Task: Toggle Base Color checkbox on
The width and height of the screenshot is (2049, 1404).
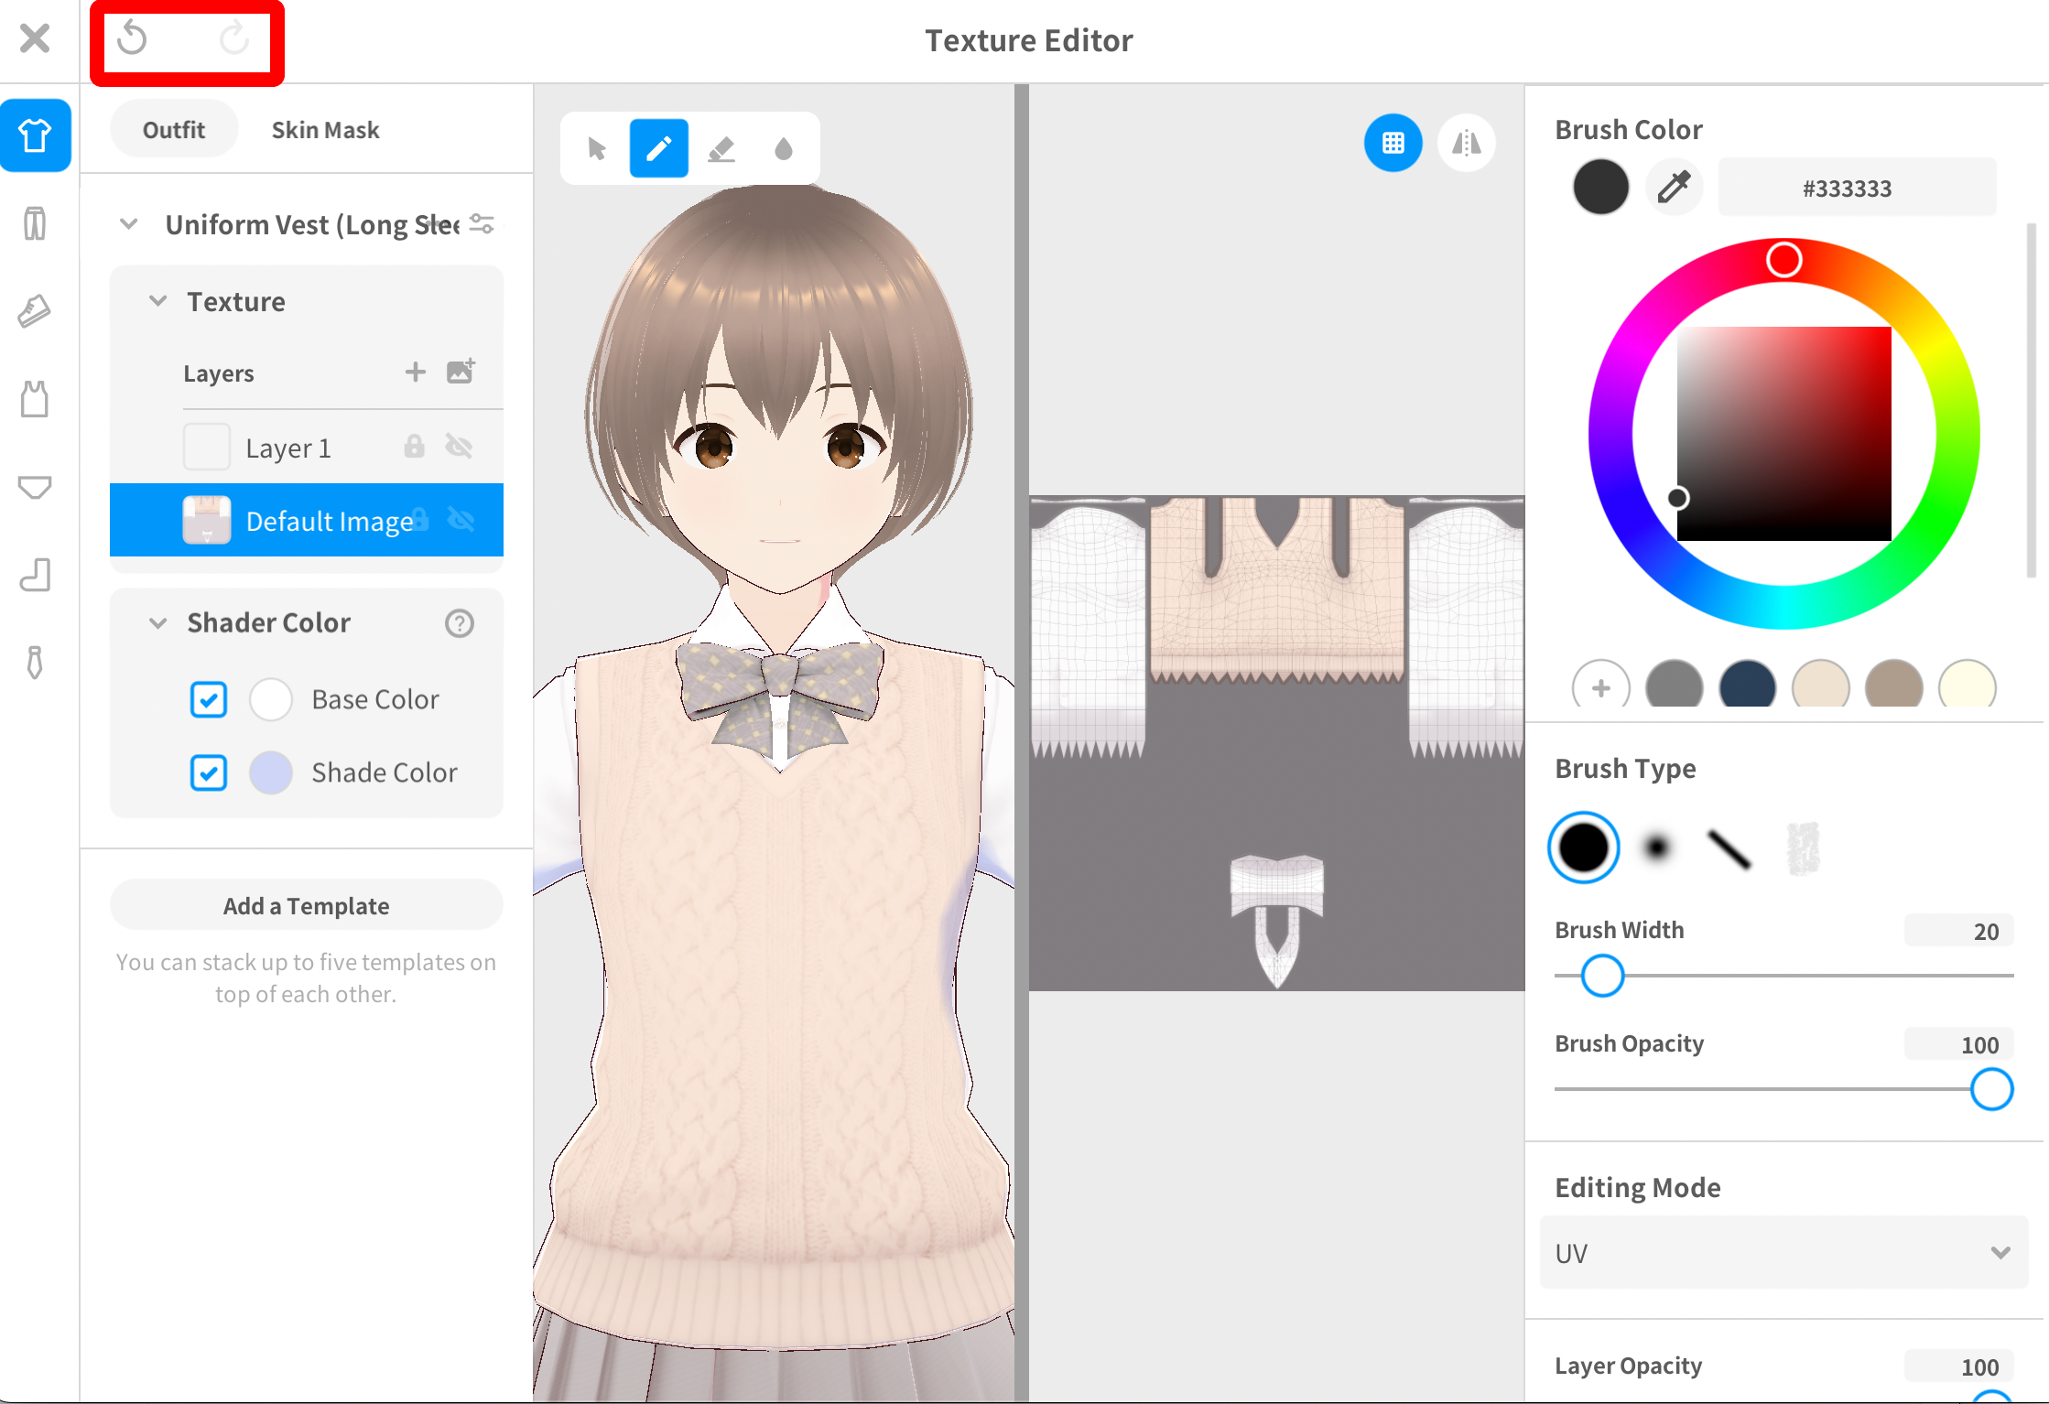Action: 209,699
